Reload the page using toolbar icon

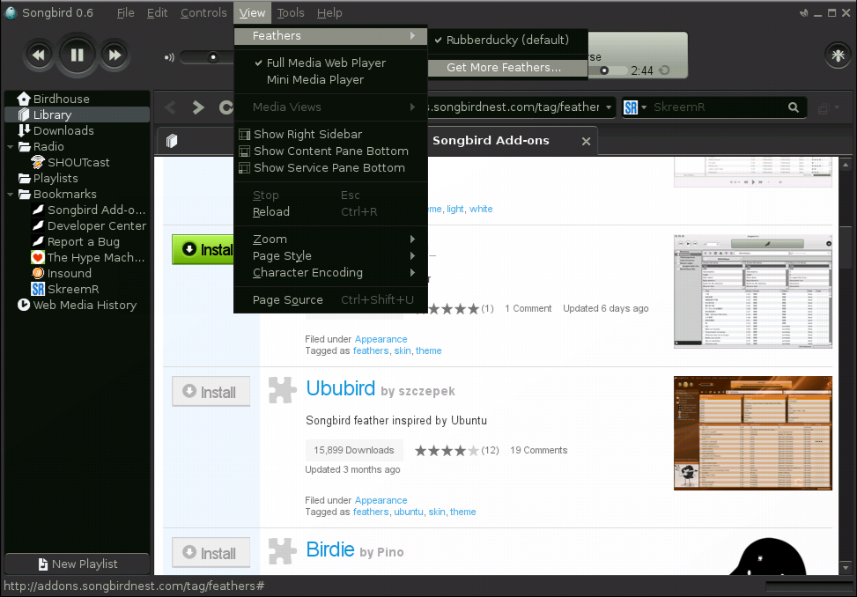coord(225,107)
